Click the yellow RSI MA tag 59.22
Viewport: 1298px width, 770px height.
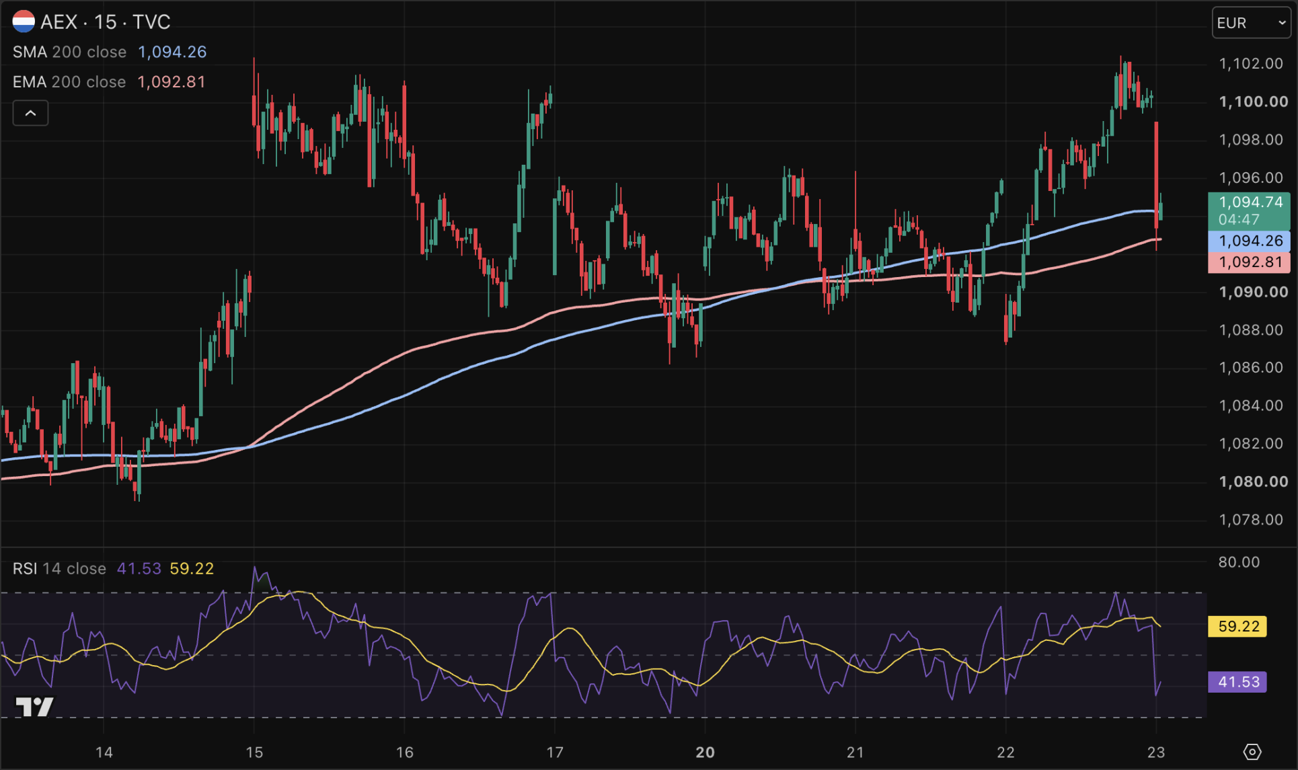click(x=1237, y=626)
